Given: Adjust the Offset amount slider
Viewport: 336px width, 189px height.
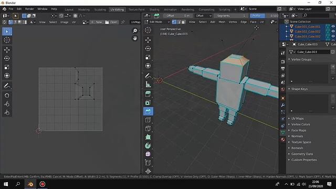Looking at the screenshot, I should click(x=178, y=16).
